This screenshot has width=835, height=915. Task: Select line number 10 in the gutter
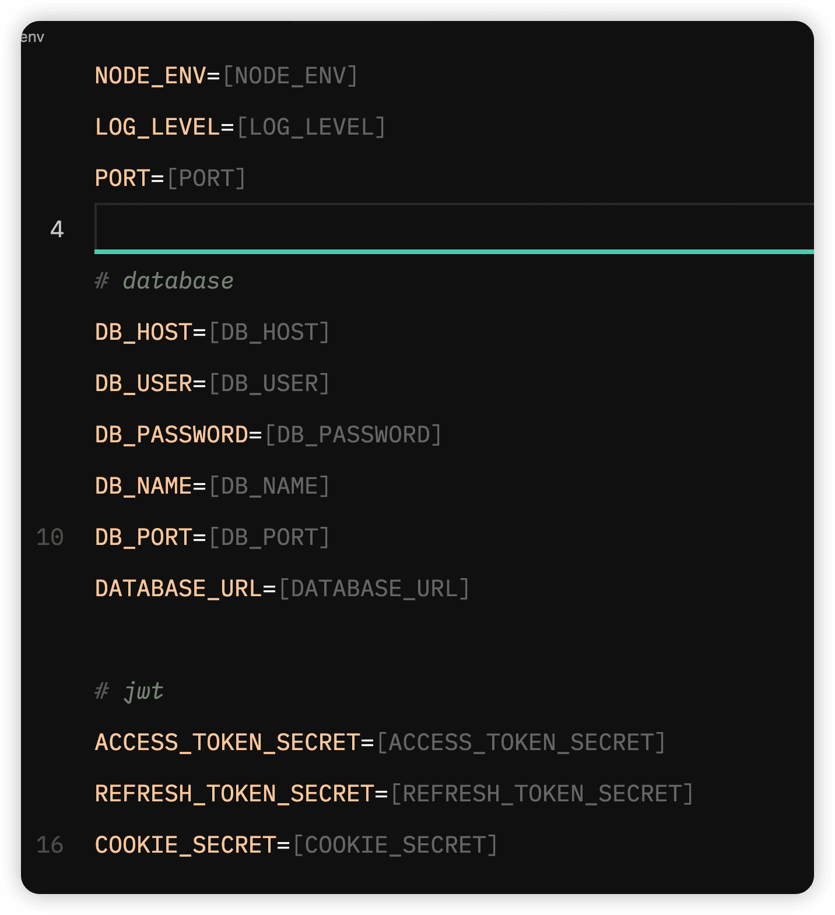click(50, 537)
